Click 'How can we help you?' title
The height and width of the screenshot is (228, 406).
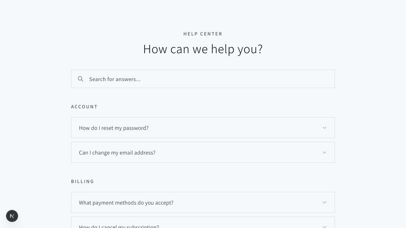point(203,49)
